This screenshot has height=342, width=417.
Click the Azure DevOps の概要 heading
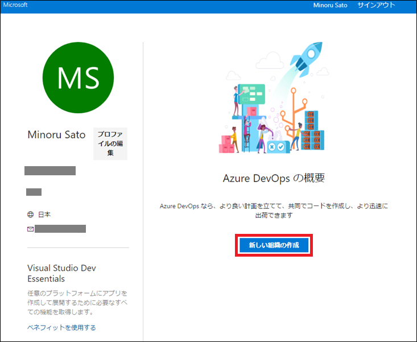tap(274, 178)
